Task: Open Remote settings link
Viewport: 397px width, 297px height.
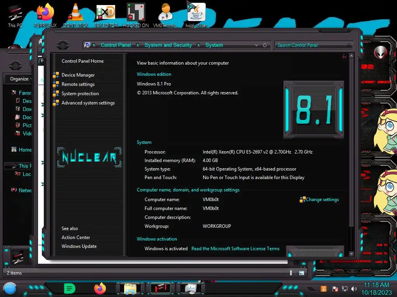Action: (x=78, y=84)
